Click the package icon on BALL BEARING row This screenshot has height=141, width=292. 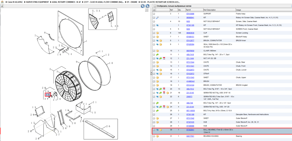pos(161,130)
